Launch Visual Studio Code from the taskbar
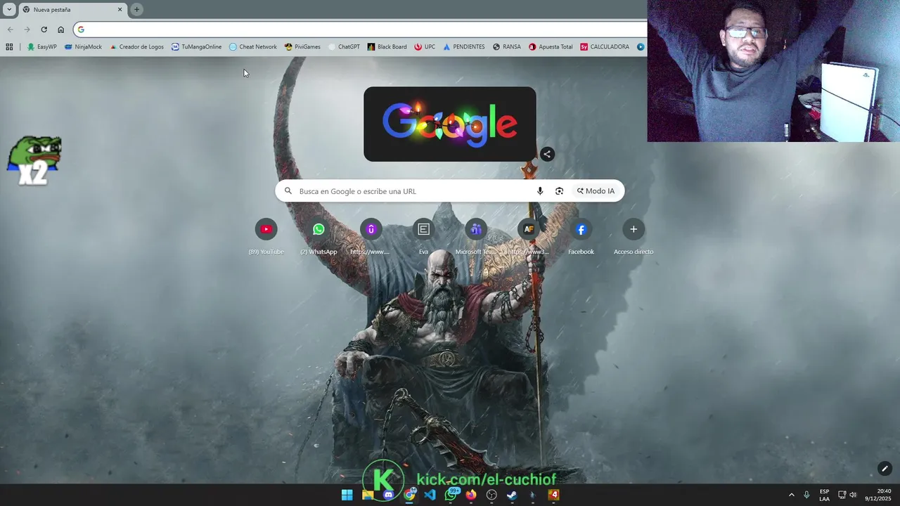The width and height of the screenshot is (900, 506). (430, 495)
